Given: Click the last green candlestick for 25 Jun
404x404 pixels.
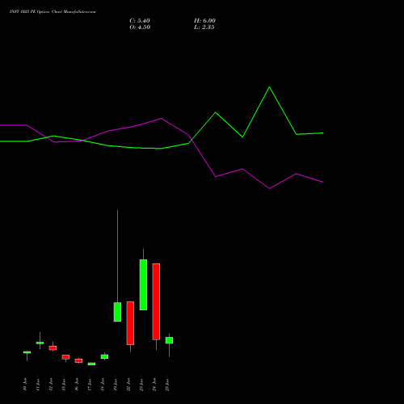Looking at the screenshot, I should (x=169, y=340).
